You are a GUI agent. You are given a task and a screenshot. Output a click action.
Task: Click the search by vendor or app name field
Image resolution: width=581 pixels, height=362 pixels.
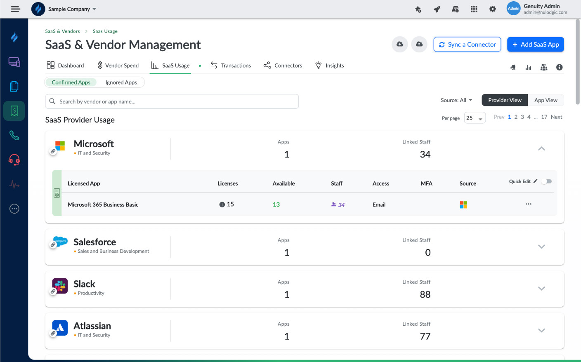pos(172,101)
